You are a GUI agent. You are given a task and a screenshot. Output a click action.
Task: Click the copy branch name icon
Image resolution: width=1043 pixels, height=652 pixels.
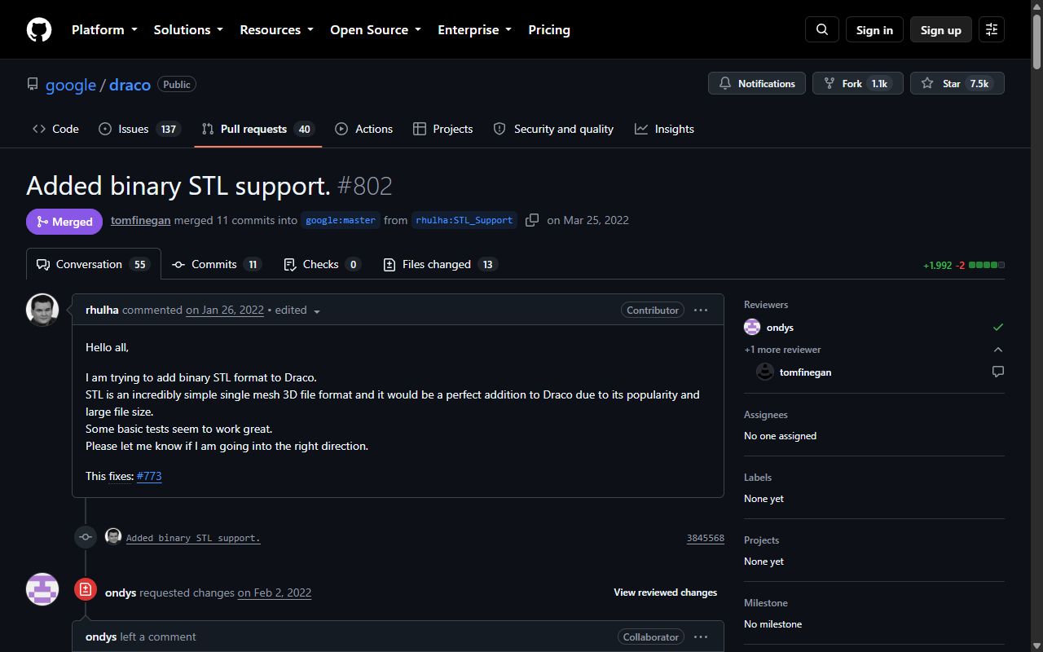[x=532, y=220]
